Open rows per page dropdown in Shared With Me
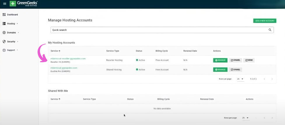 (245, 118)
